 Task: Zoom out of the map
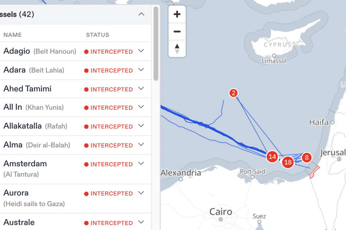(177, 31)
